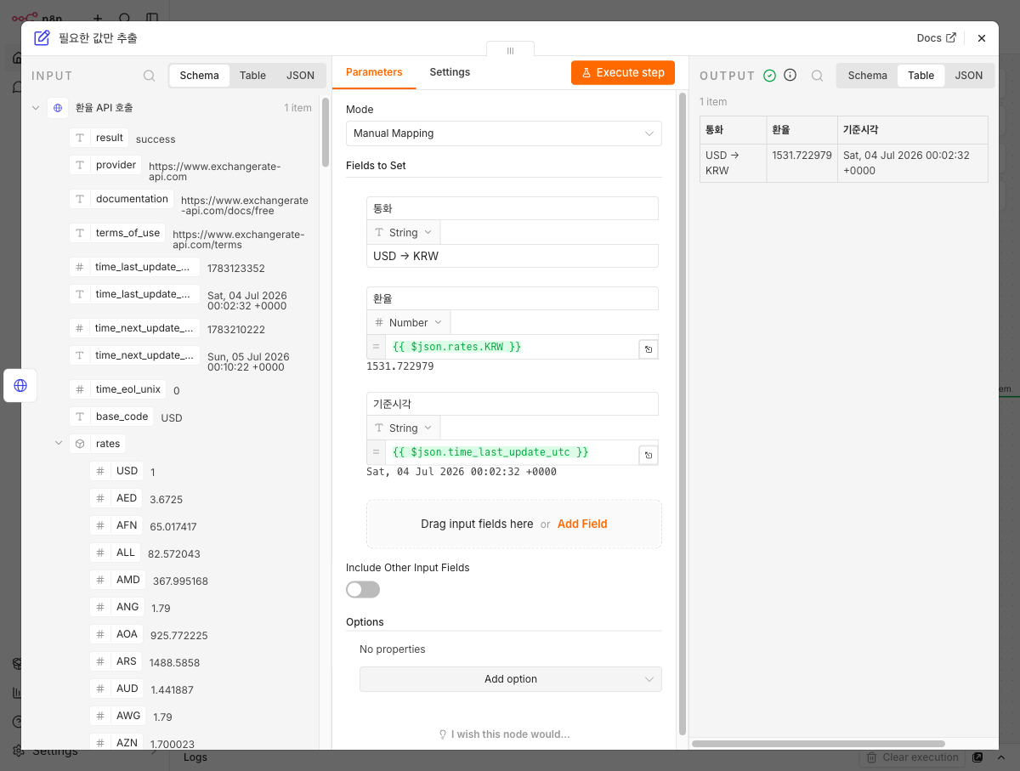This screenshot has height=771, width=1020.
Task: Click the floating globe node icon
Action: point(20,385)
